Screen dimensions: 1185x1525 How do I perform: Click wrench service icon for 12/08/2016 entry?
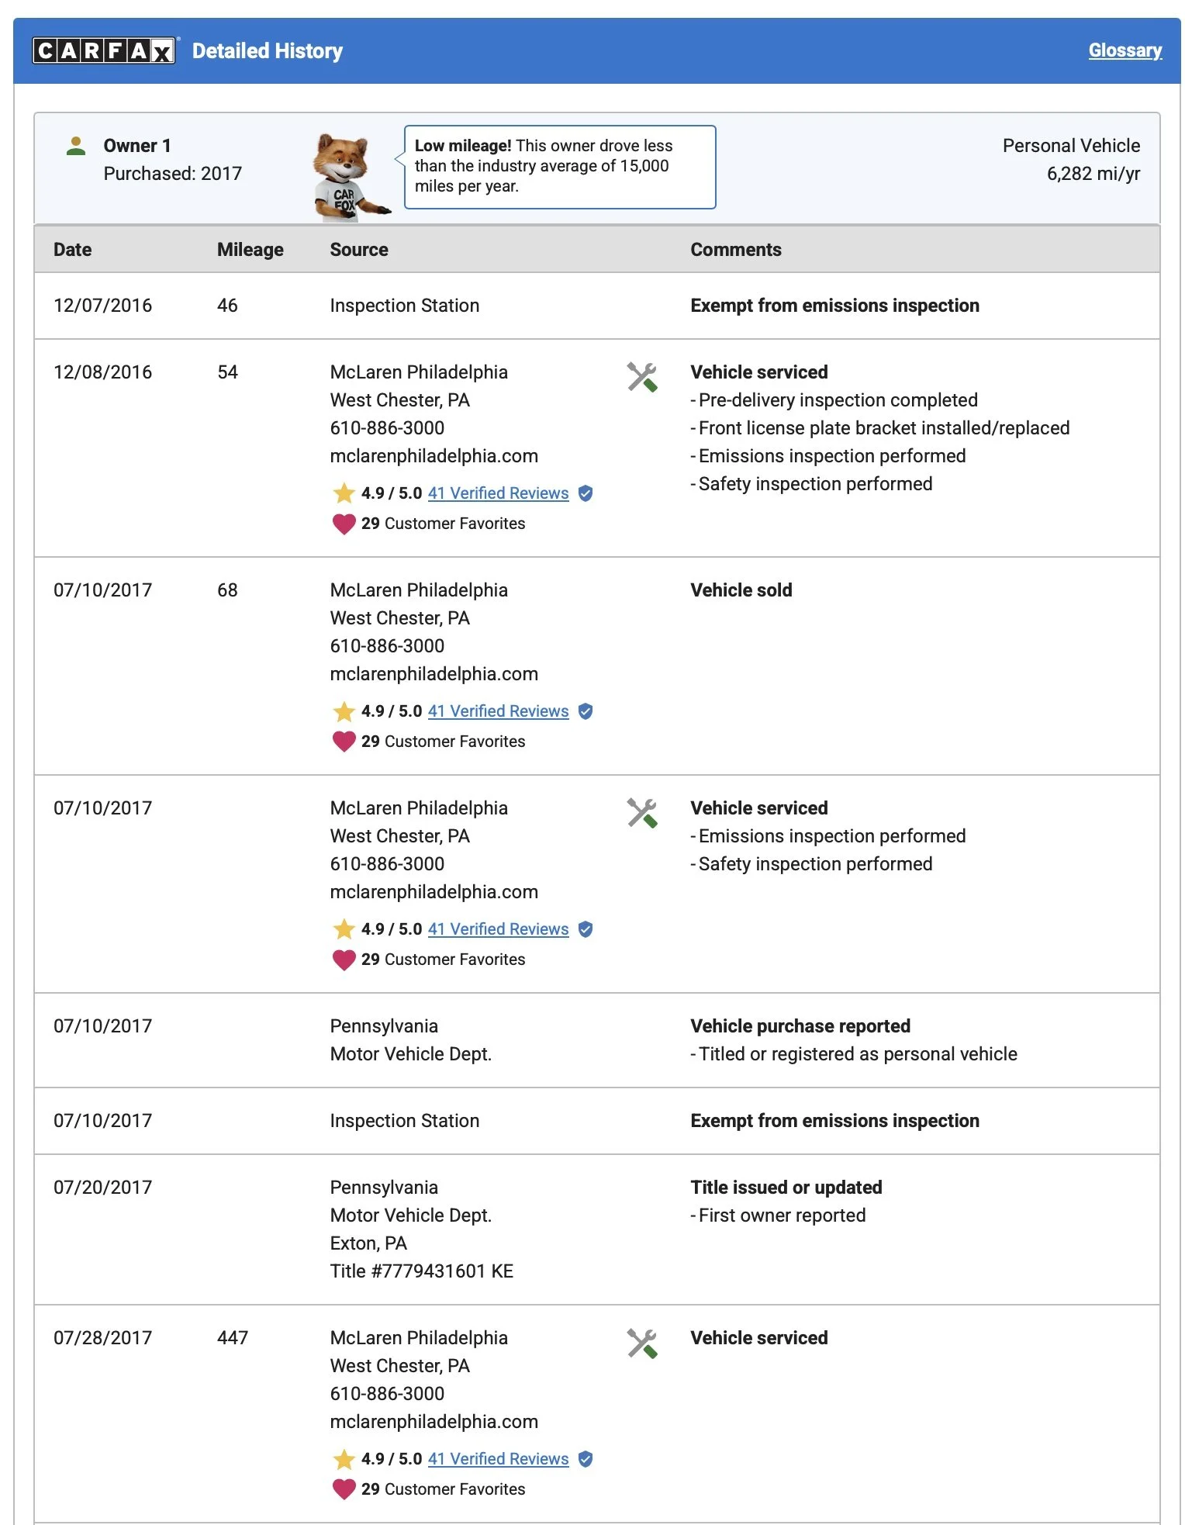(642, 377)
